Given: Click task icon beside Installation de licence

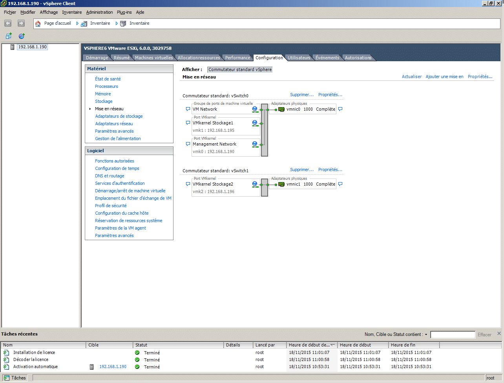Looking at the screenshot, I should (6, 352).
